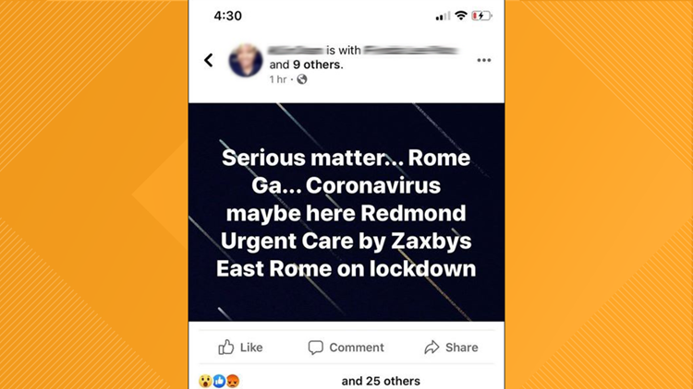Click the Like button label
Image resolution: width=693 pixels, height=389 pixels.
pyautogui.click(x=251, y=348)
